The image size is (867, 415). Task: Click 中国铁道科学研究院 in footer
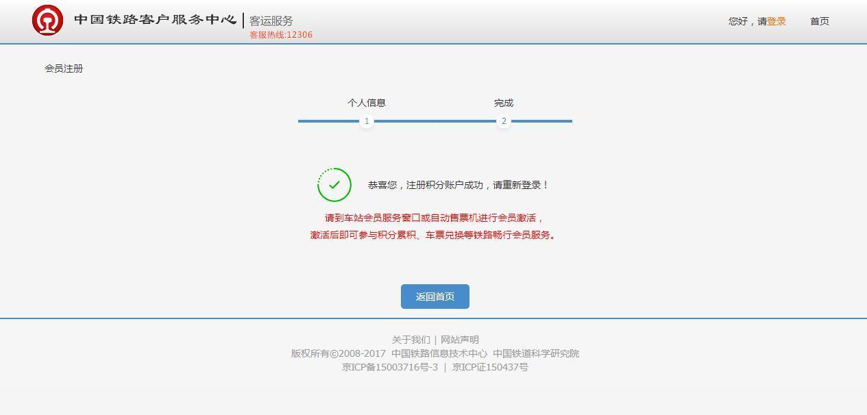(536, 353)
